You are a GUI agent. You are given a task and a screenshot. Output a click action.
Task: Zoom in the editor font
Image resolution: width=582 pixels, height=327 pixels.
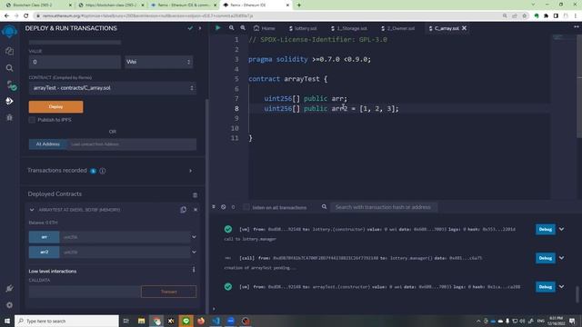tap(243, 28)
